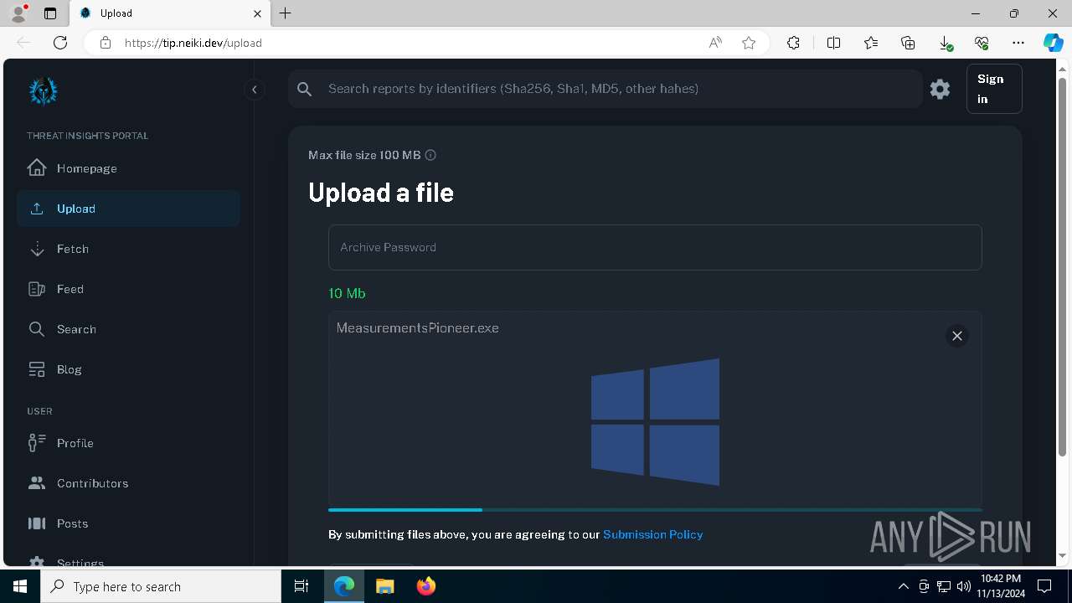Click the upload progress bar
The height and width of the screenshot is (603, 1072).
655,509
